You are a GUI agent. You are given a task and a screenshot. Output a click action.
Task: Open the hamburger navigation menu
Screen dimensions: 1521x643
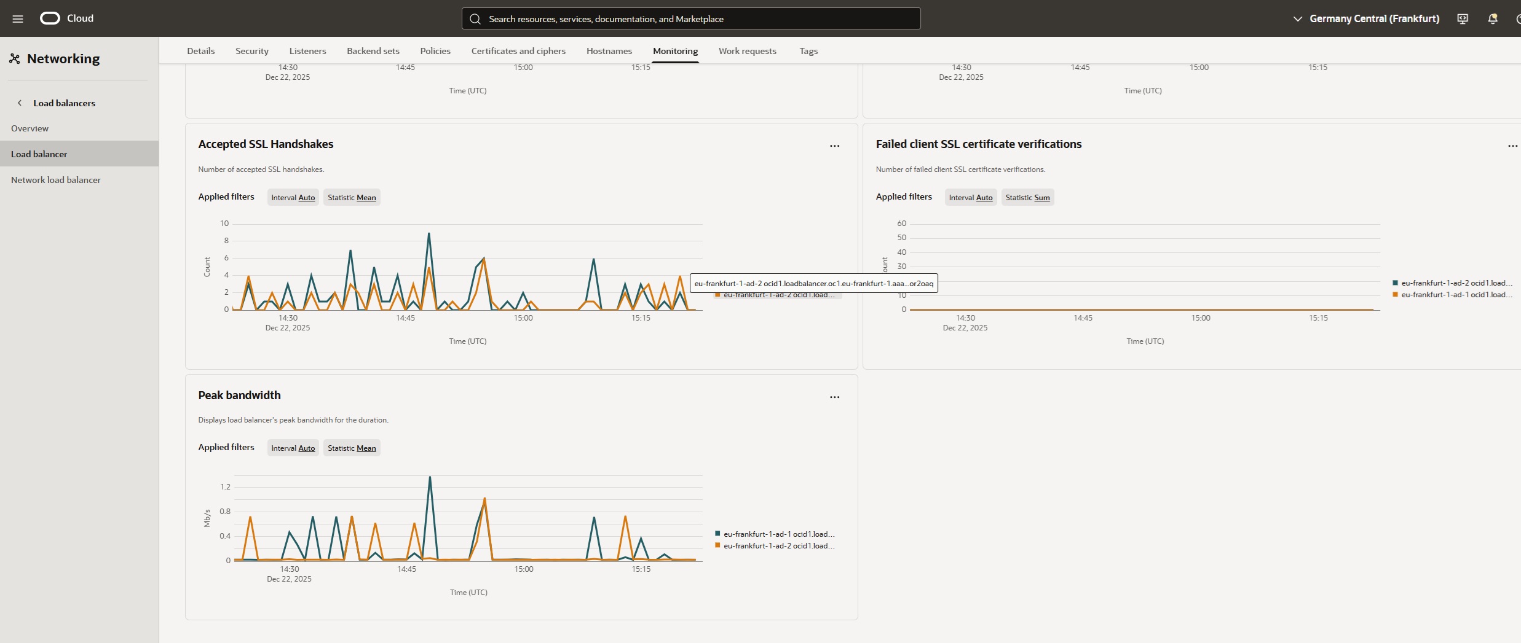[x=18, y=18]
